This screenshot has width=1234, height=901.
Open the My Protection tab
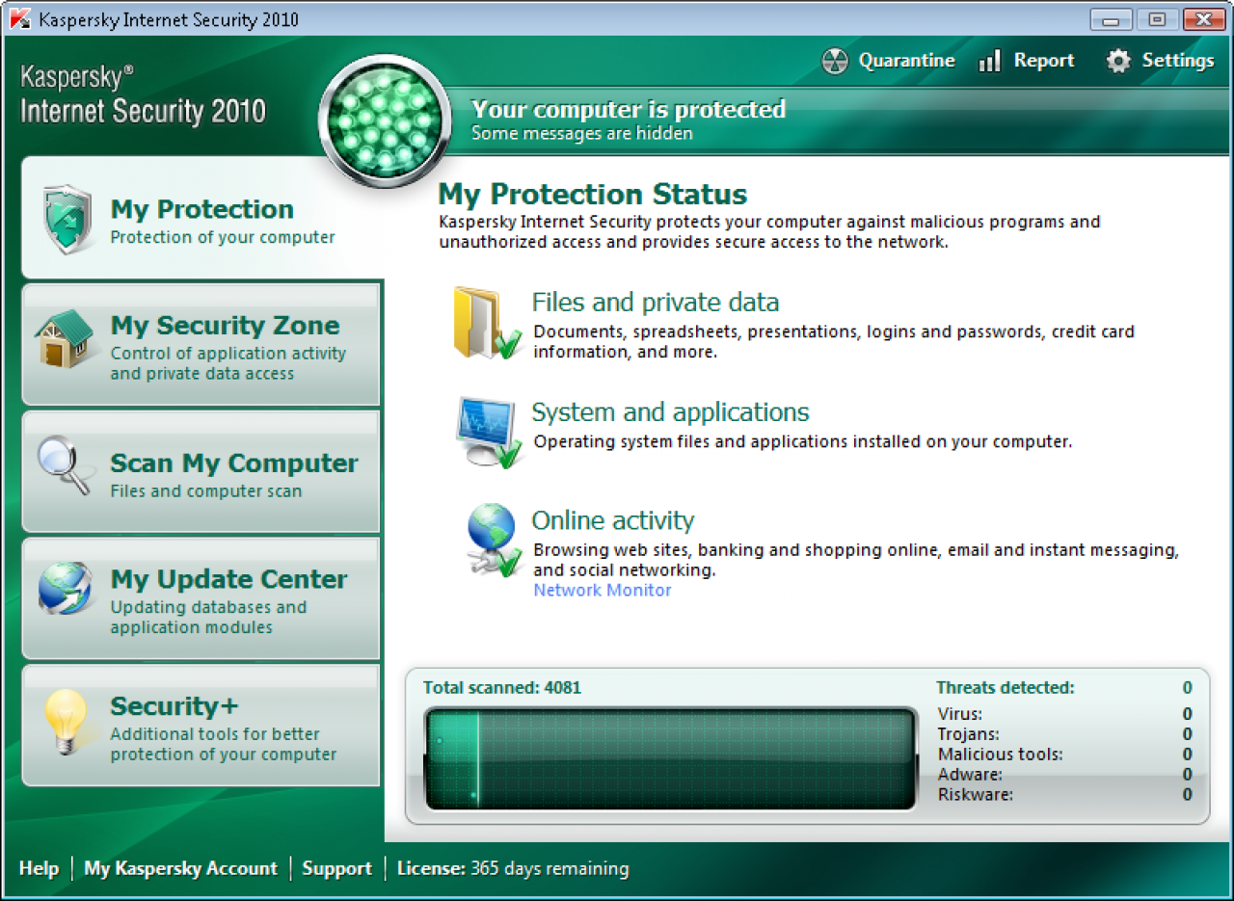(201, 220)
